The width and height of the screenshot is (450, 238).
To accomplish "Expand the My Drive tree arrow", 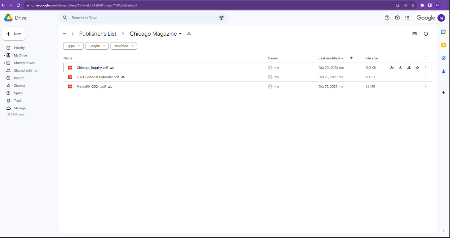I will point(4,55).
